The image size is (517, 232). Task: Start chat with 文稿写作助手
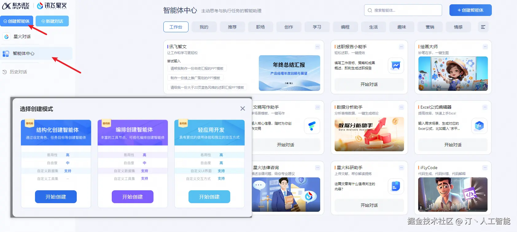286,145
